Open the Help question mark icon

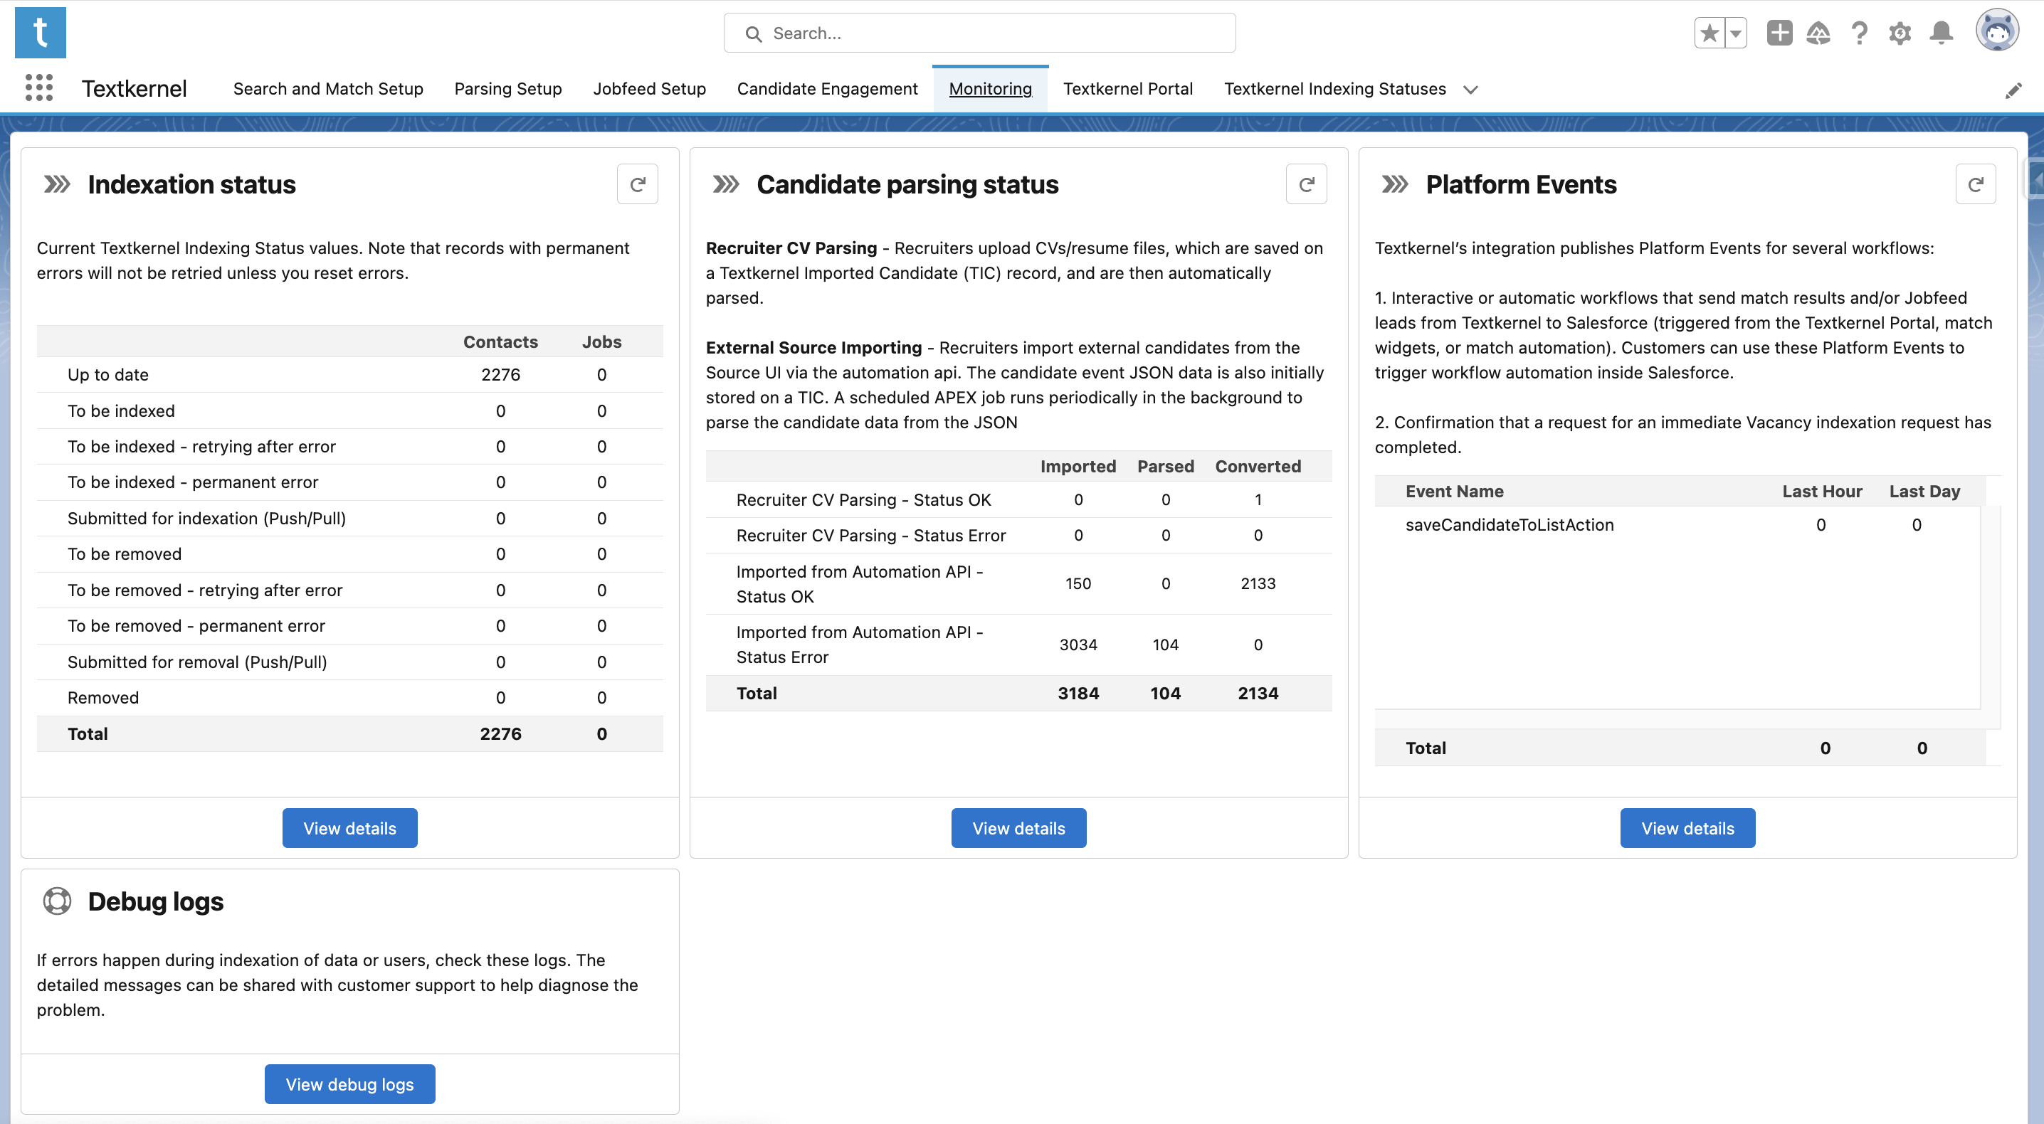coord(1859,33)
